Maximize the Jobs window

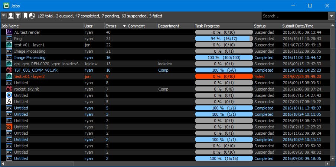(x=310, y=6)
